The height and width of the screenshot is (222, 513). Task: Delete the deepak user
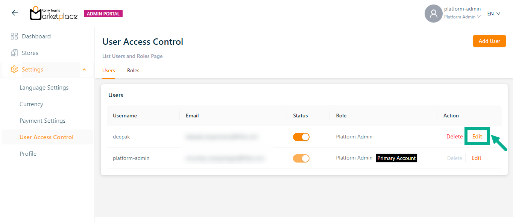pos(454,137)
